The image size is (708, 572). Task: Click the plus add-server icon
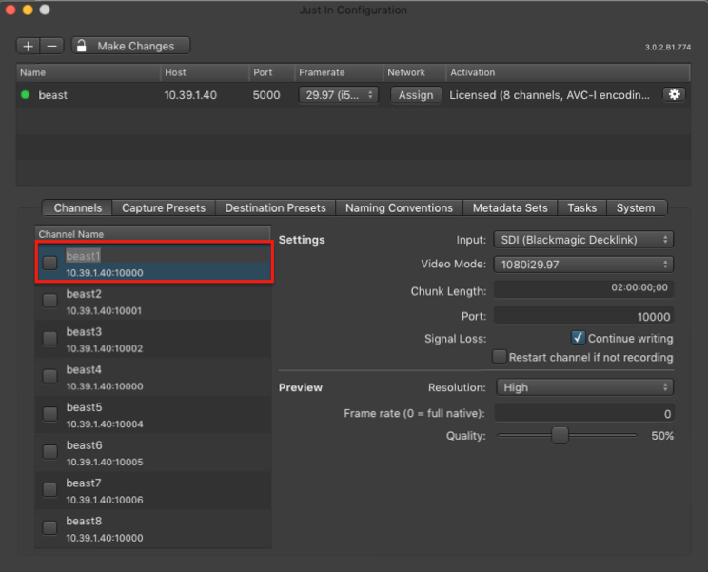[28, 46]
